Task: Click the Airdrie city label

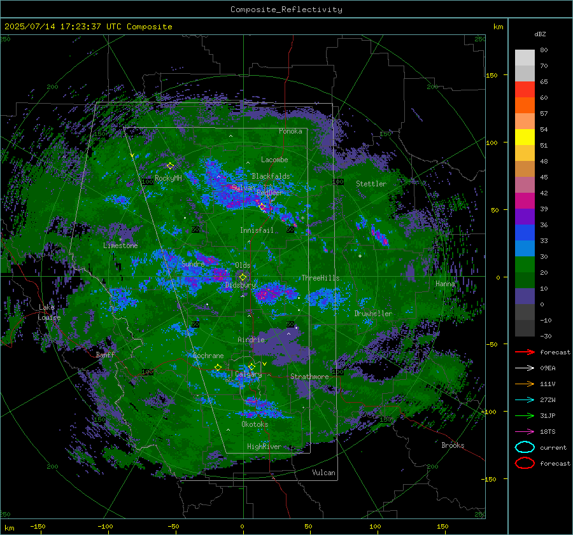Action: click(x=251, y=340)
